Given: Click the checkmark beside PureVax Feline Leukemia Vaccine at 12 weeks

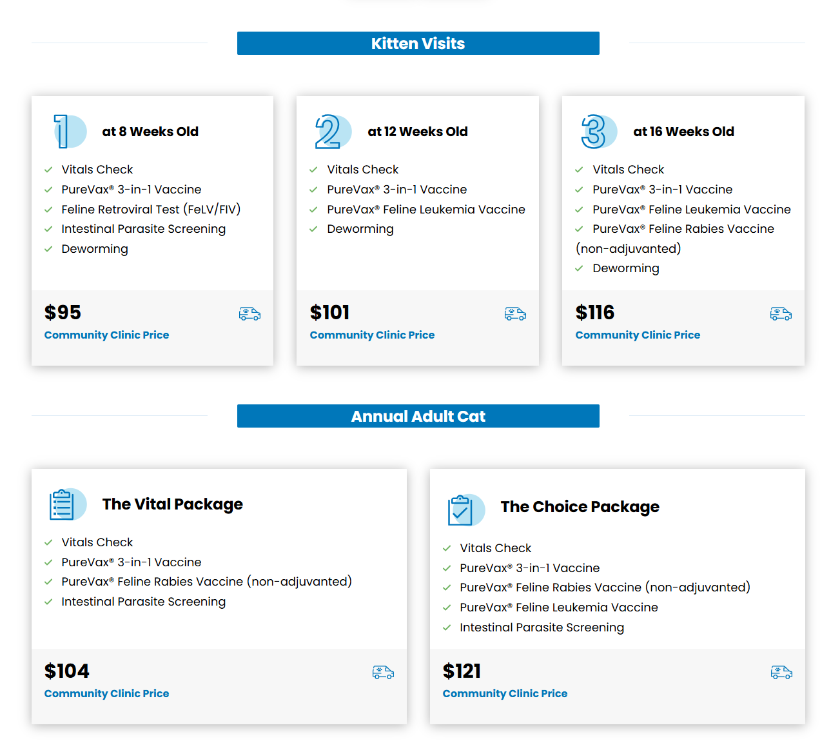Looking at the screenshot, I should (x=313, y=210).
